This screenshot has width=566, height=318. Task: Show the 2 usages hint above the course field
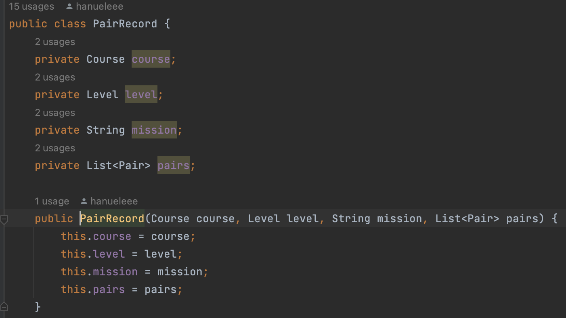[55, 42]
